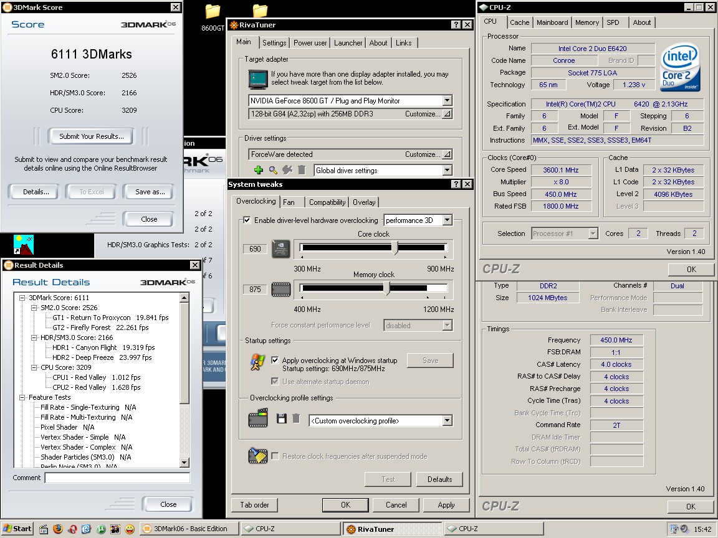Switch to RivaTuner Power user tab

[x=310, y=42]
